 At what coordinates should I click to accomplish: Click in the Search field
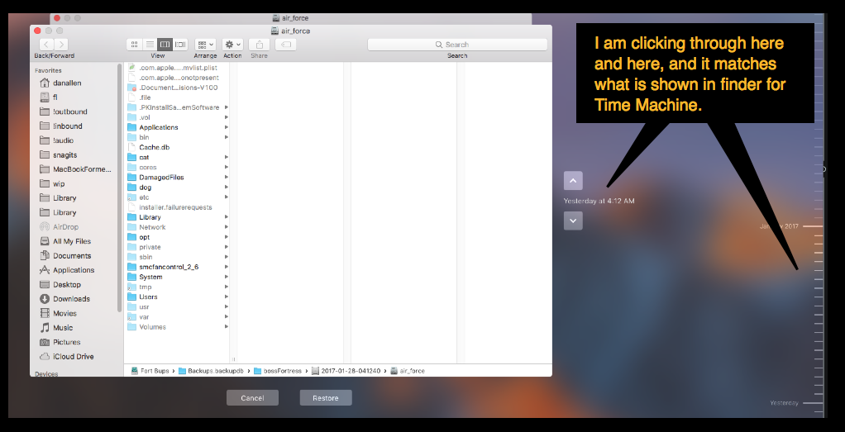(x=457, y=44)
